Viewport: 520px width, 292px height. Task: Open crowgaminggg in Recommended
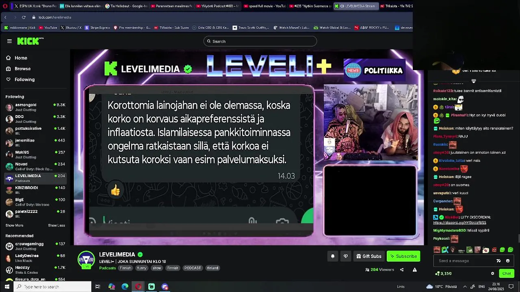click(x=35, y=246)
